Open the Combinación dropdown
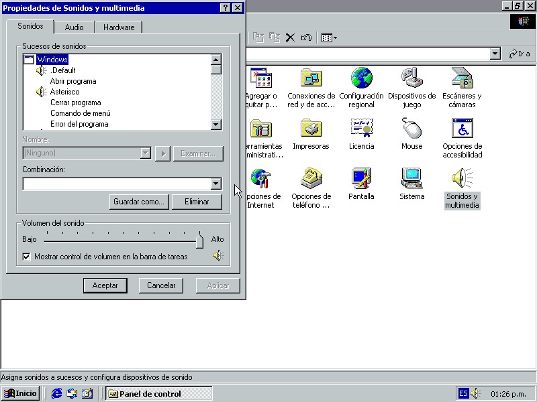 pos(215,184)
